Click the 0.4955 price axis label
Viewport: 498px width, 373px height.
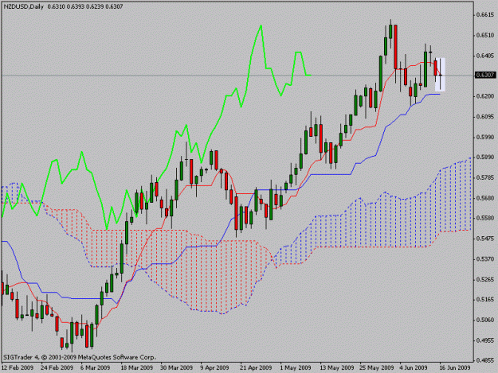tap(486, 340)
